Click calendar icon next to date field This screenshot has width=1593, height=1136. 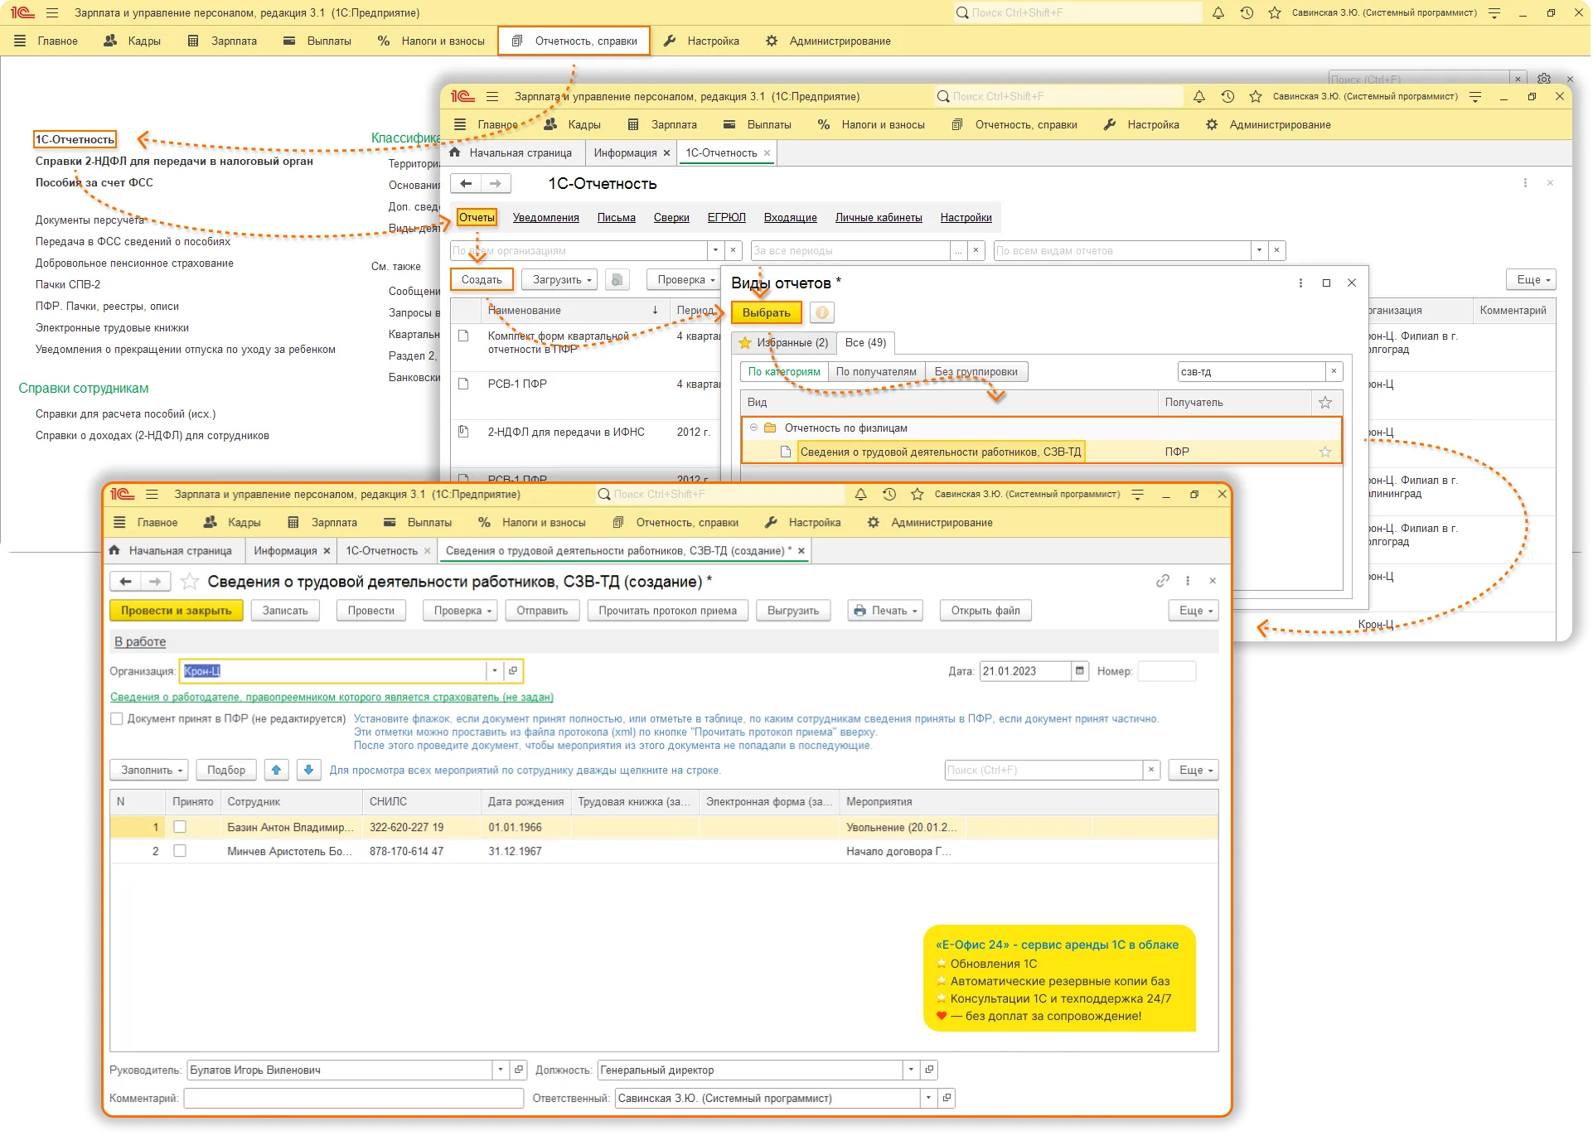click(1079, 671)
